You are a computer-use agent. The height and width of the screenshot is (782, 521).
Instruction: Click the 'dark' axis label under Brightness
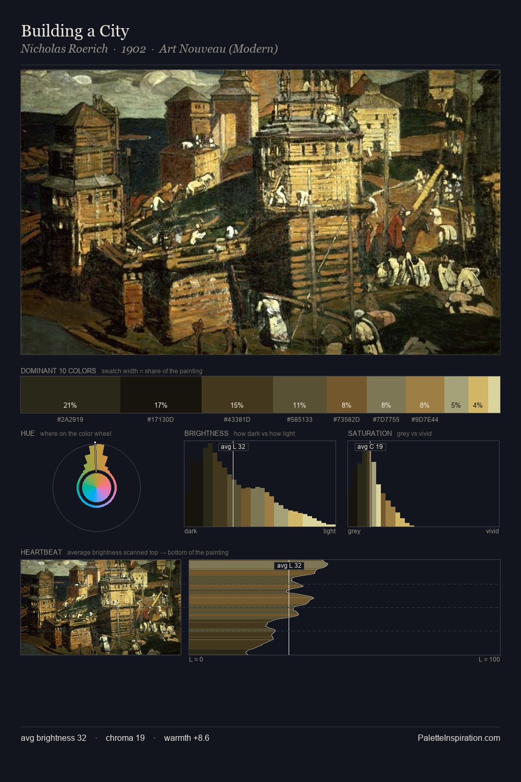[x=191, y=531]
